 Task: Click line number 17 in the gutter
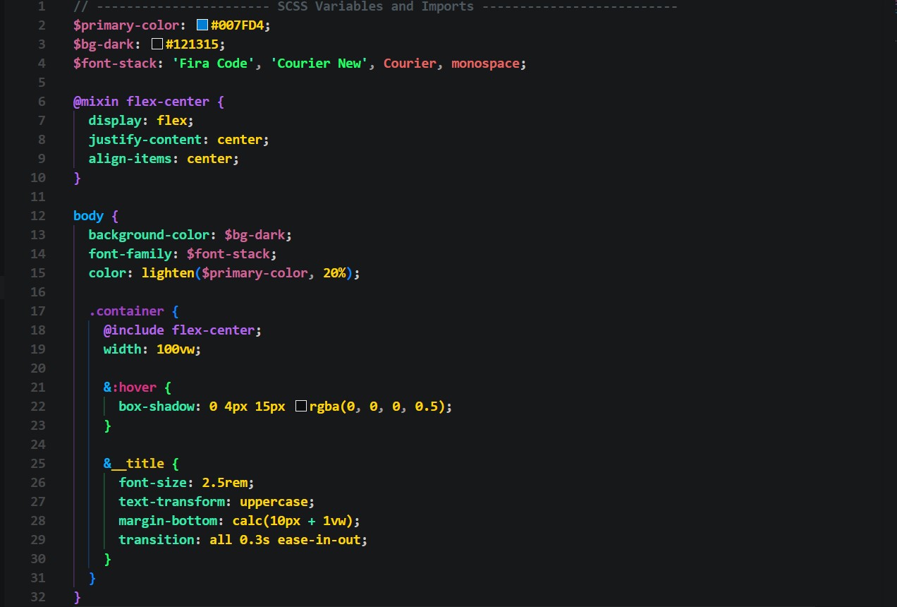pos(38,311)
